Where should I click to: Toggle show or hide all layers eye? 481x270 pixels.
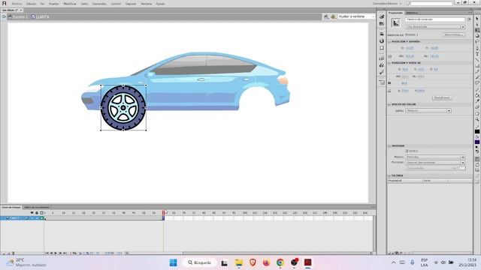[32, 213]
